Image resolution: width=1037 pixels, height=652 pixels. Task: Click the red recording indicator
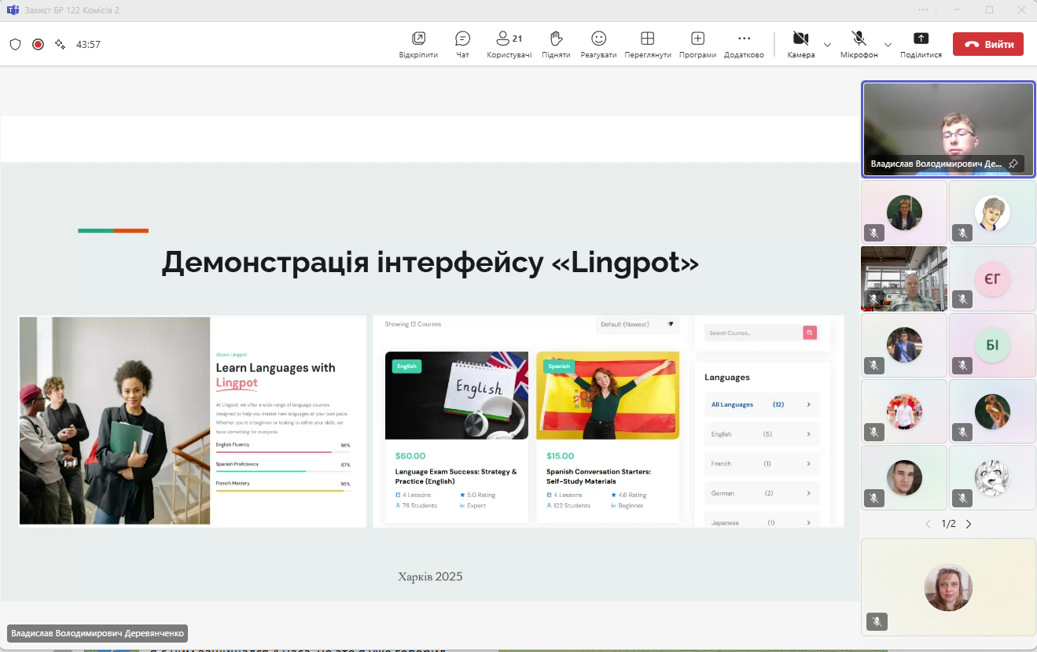pos(38,44)
